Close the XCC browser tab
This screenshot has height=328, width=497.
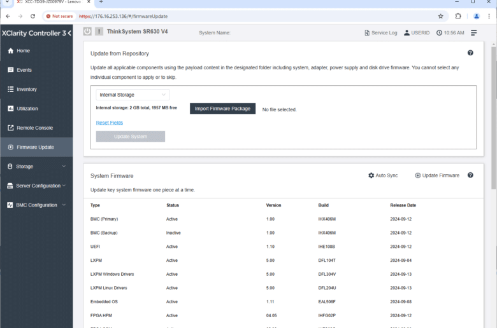(89, 2)
